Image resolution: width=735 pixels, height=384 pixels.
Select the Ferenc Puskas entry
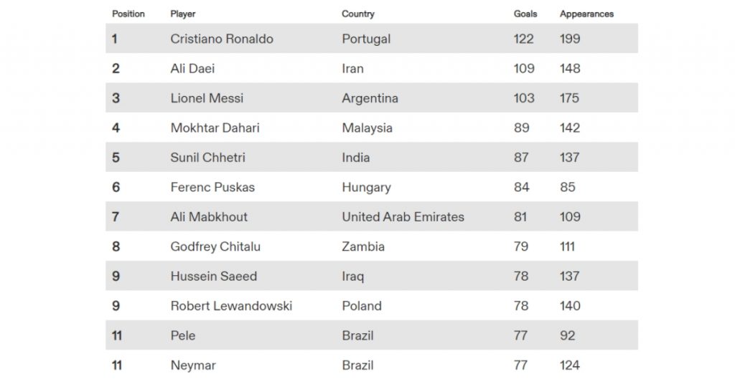pos(212,188)
